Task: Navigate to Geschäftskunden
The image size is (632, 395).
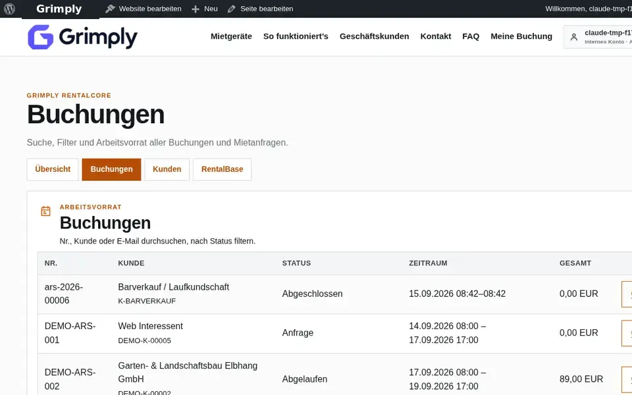Action: 375,36
